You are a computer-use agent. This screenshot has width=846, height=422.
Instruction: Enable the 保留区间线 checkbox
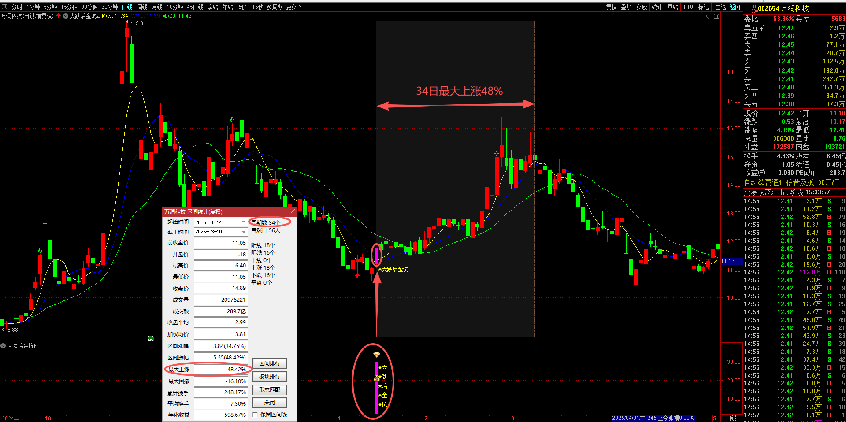(255, 415)
